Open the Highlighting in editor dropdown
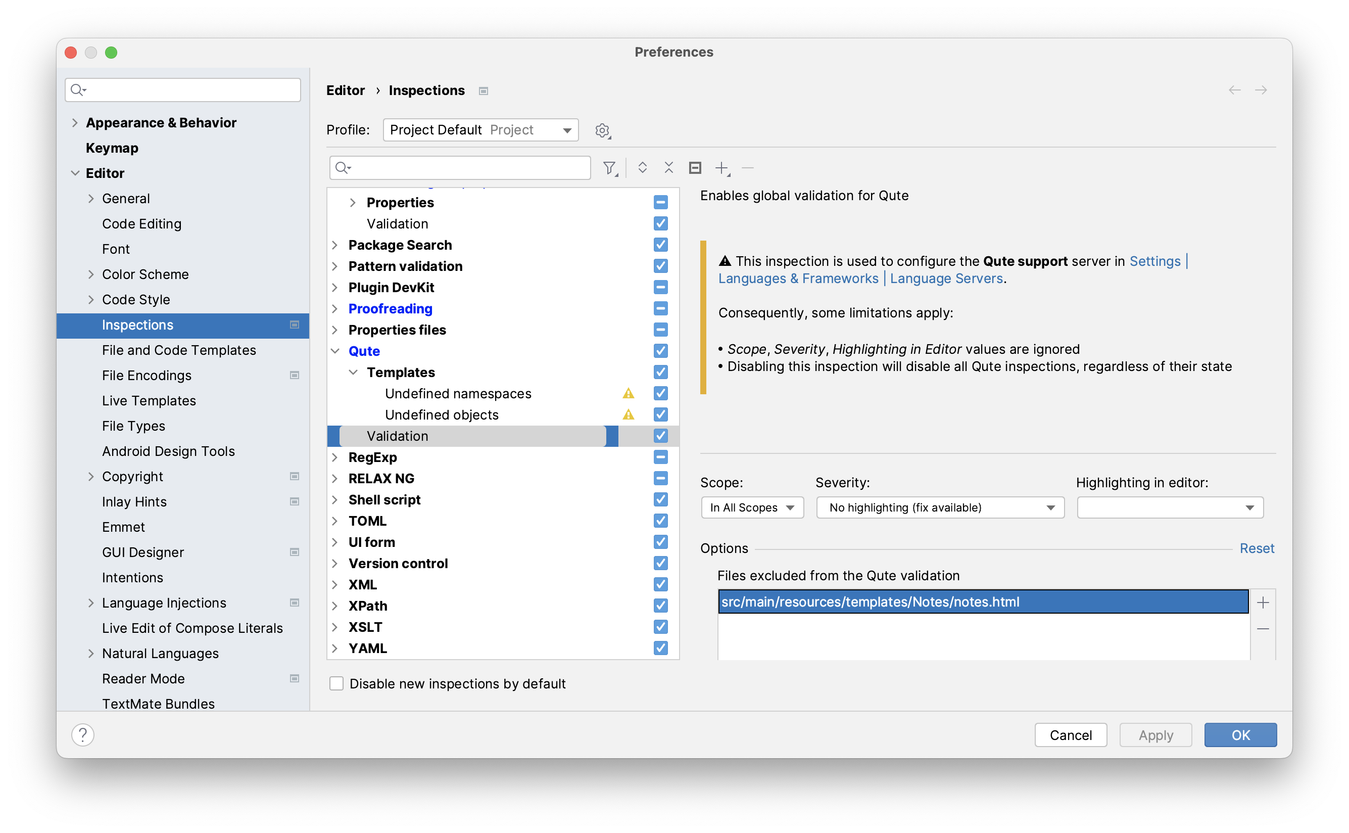The image size is (1349, 833). coord(1170,507)
